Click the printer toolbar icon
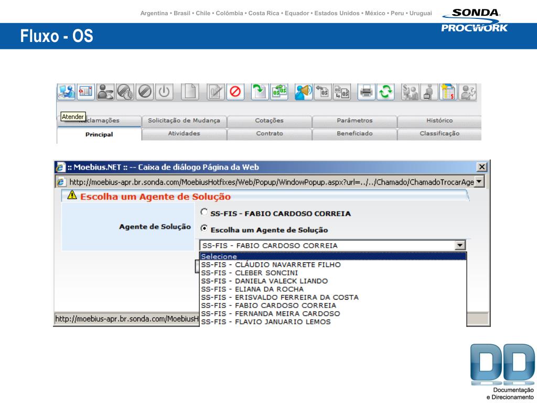 pos(367,92)
